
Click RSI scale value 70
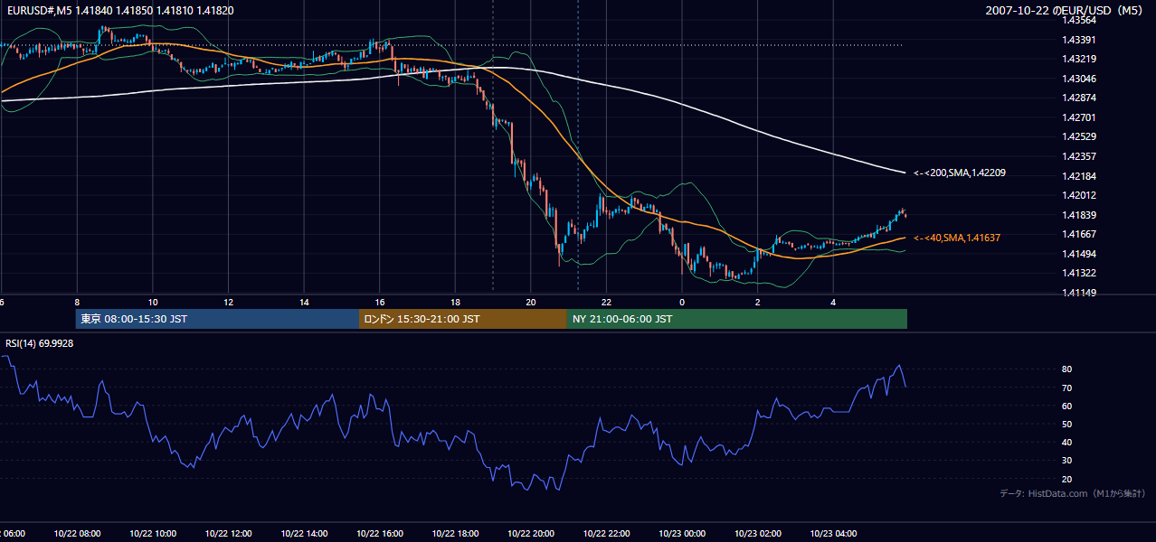click(x=1066, y=388)
